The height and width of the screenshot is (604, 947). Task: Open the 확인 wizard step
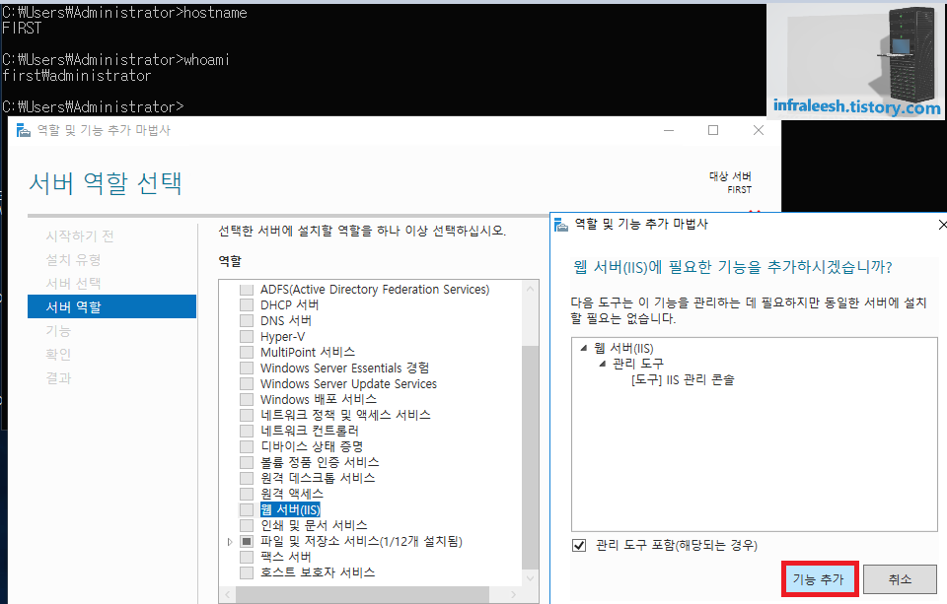coord(58,354)
